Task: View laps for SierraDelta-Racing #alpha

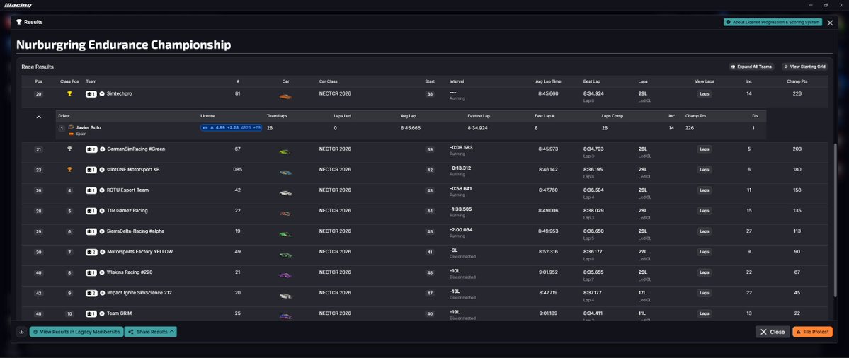Action: 704,231
